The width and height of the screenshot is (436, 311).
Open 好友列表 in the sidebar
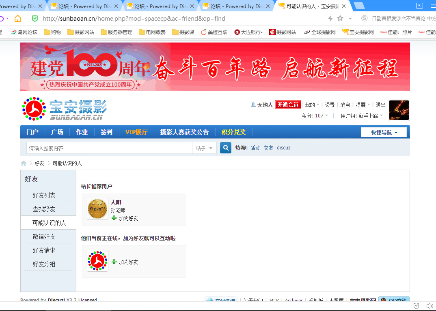click(x=44, y=195)
